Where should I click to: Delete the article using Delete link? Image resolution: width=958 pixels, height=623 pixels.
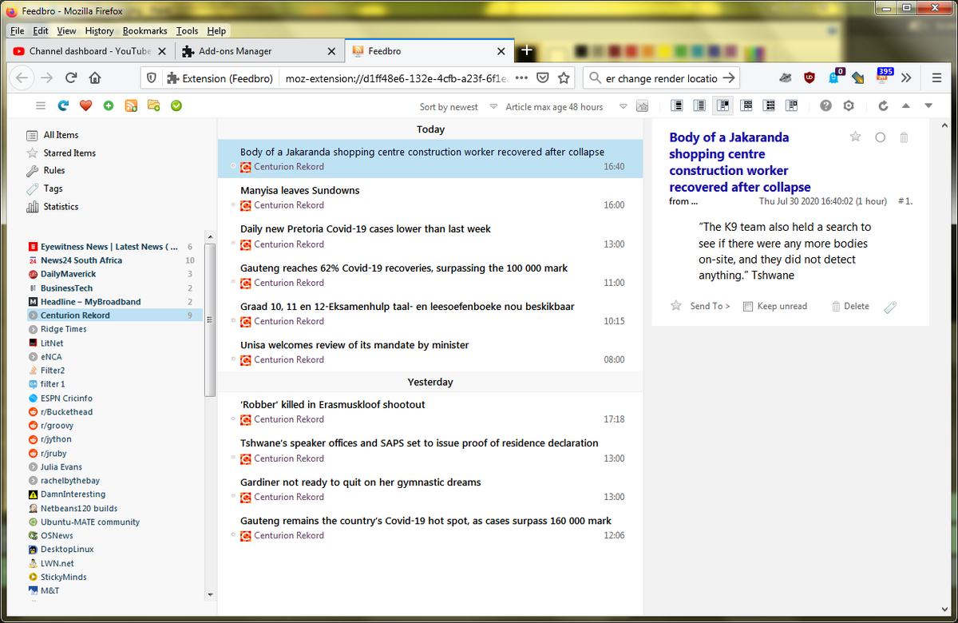851,306
